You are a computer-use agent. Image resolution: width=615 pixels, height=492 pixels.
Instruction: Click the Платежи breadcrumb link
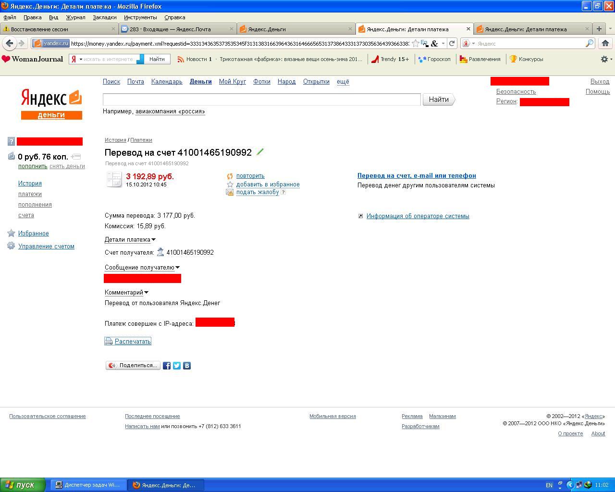pyautogui.click(x=141, y=140)
